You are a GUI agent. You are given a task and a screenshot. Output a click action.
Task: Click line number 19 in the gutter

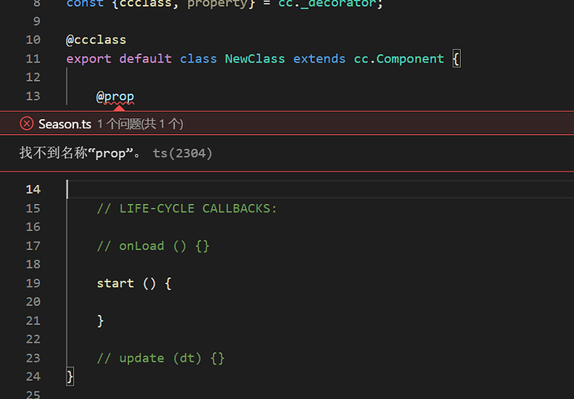click(x=32, y=283)
